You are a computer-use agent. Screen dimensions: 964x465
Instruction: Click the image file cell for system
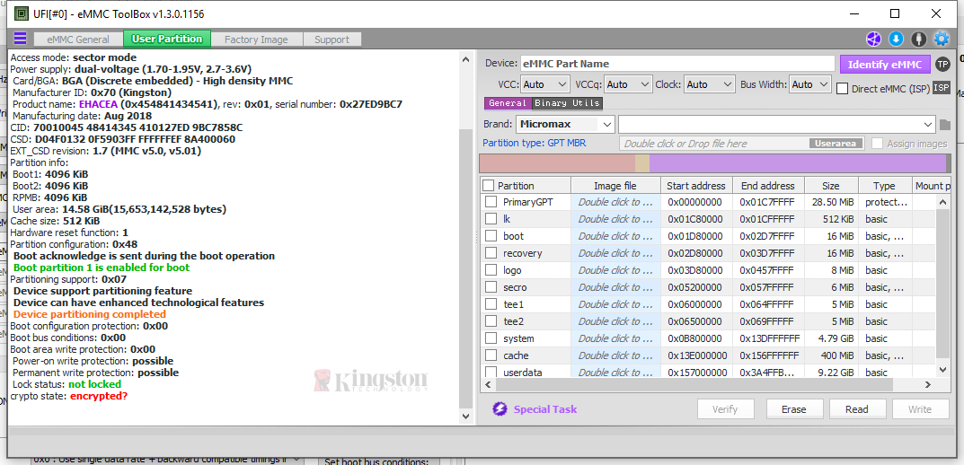point(615,338)
